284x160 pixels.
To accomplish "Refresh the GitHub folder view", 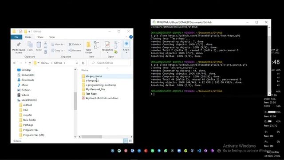I will pos(83,63).
